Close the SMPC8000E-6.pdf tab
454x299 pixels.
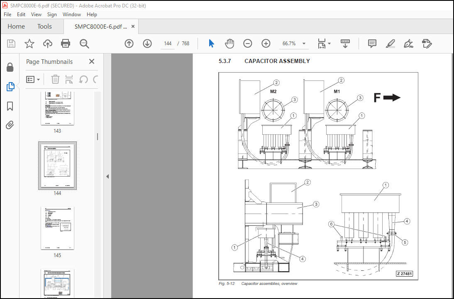(133, 27)
